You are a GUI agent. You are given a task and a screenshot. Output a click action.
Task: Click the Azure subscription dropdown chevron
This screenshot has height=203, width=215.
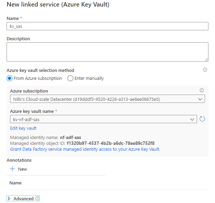coord(200,99)
